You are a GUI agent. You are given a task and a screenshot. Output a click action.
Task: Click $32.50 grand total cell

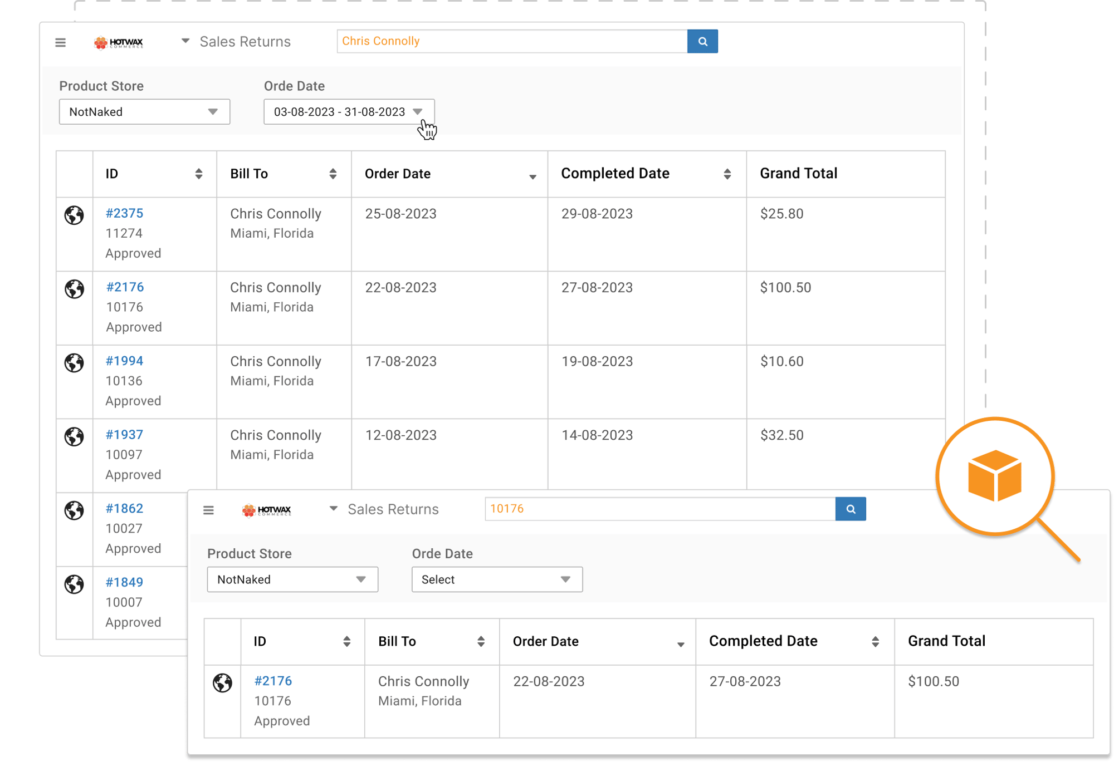click(x=781, y=435)
